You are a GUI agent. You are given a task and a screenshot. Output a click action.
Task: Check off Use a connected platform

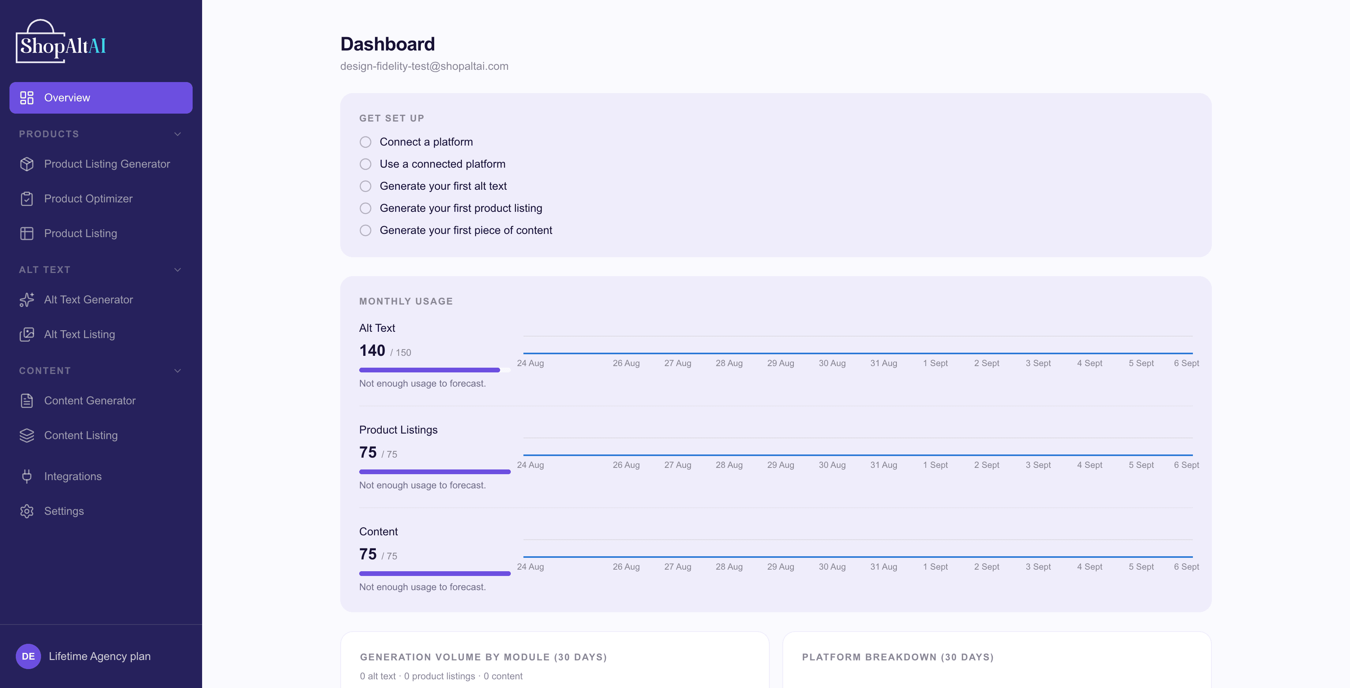[x=365, y=165]
